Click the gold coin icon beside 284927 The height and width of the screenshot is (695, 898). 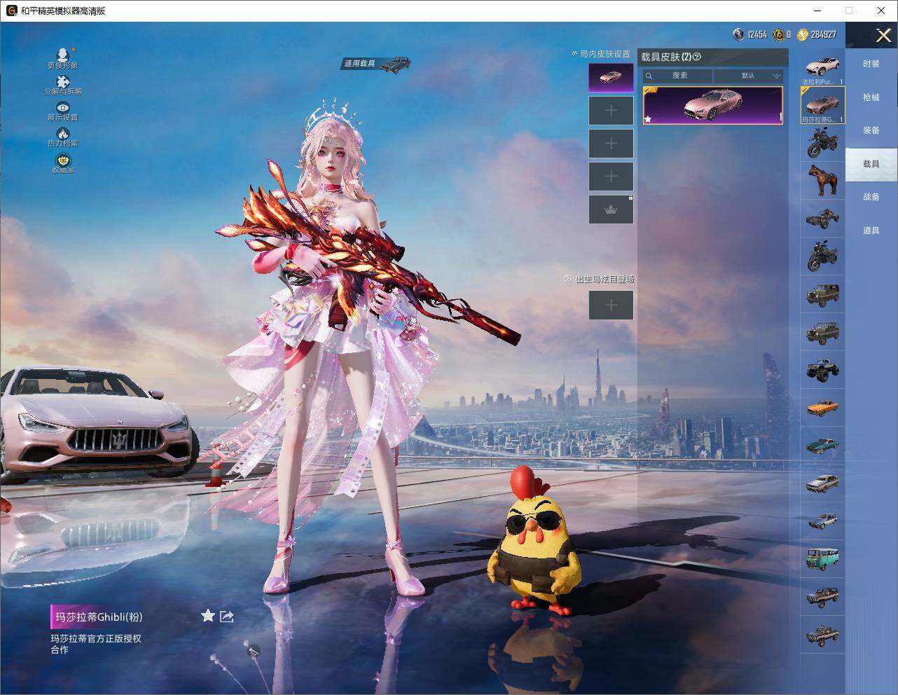(802, 34)
